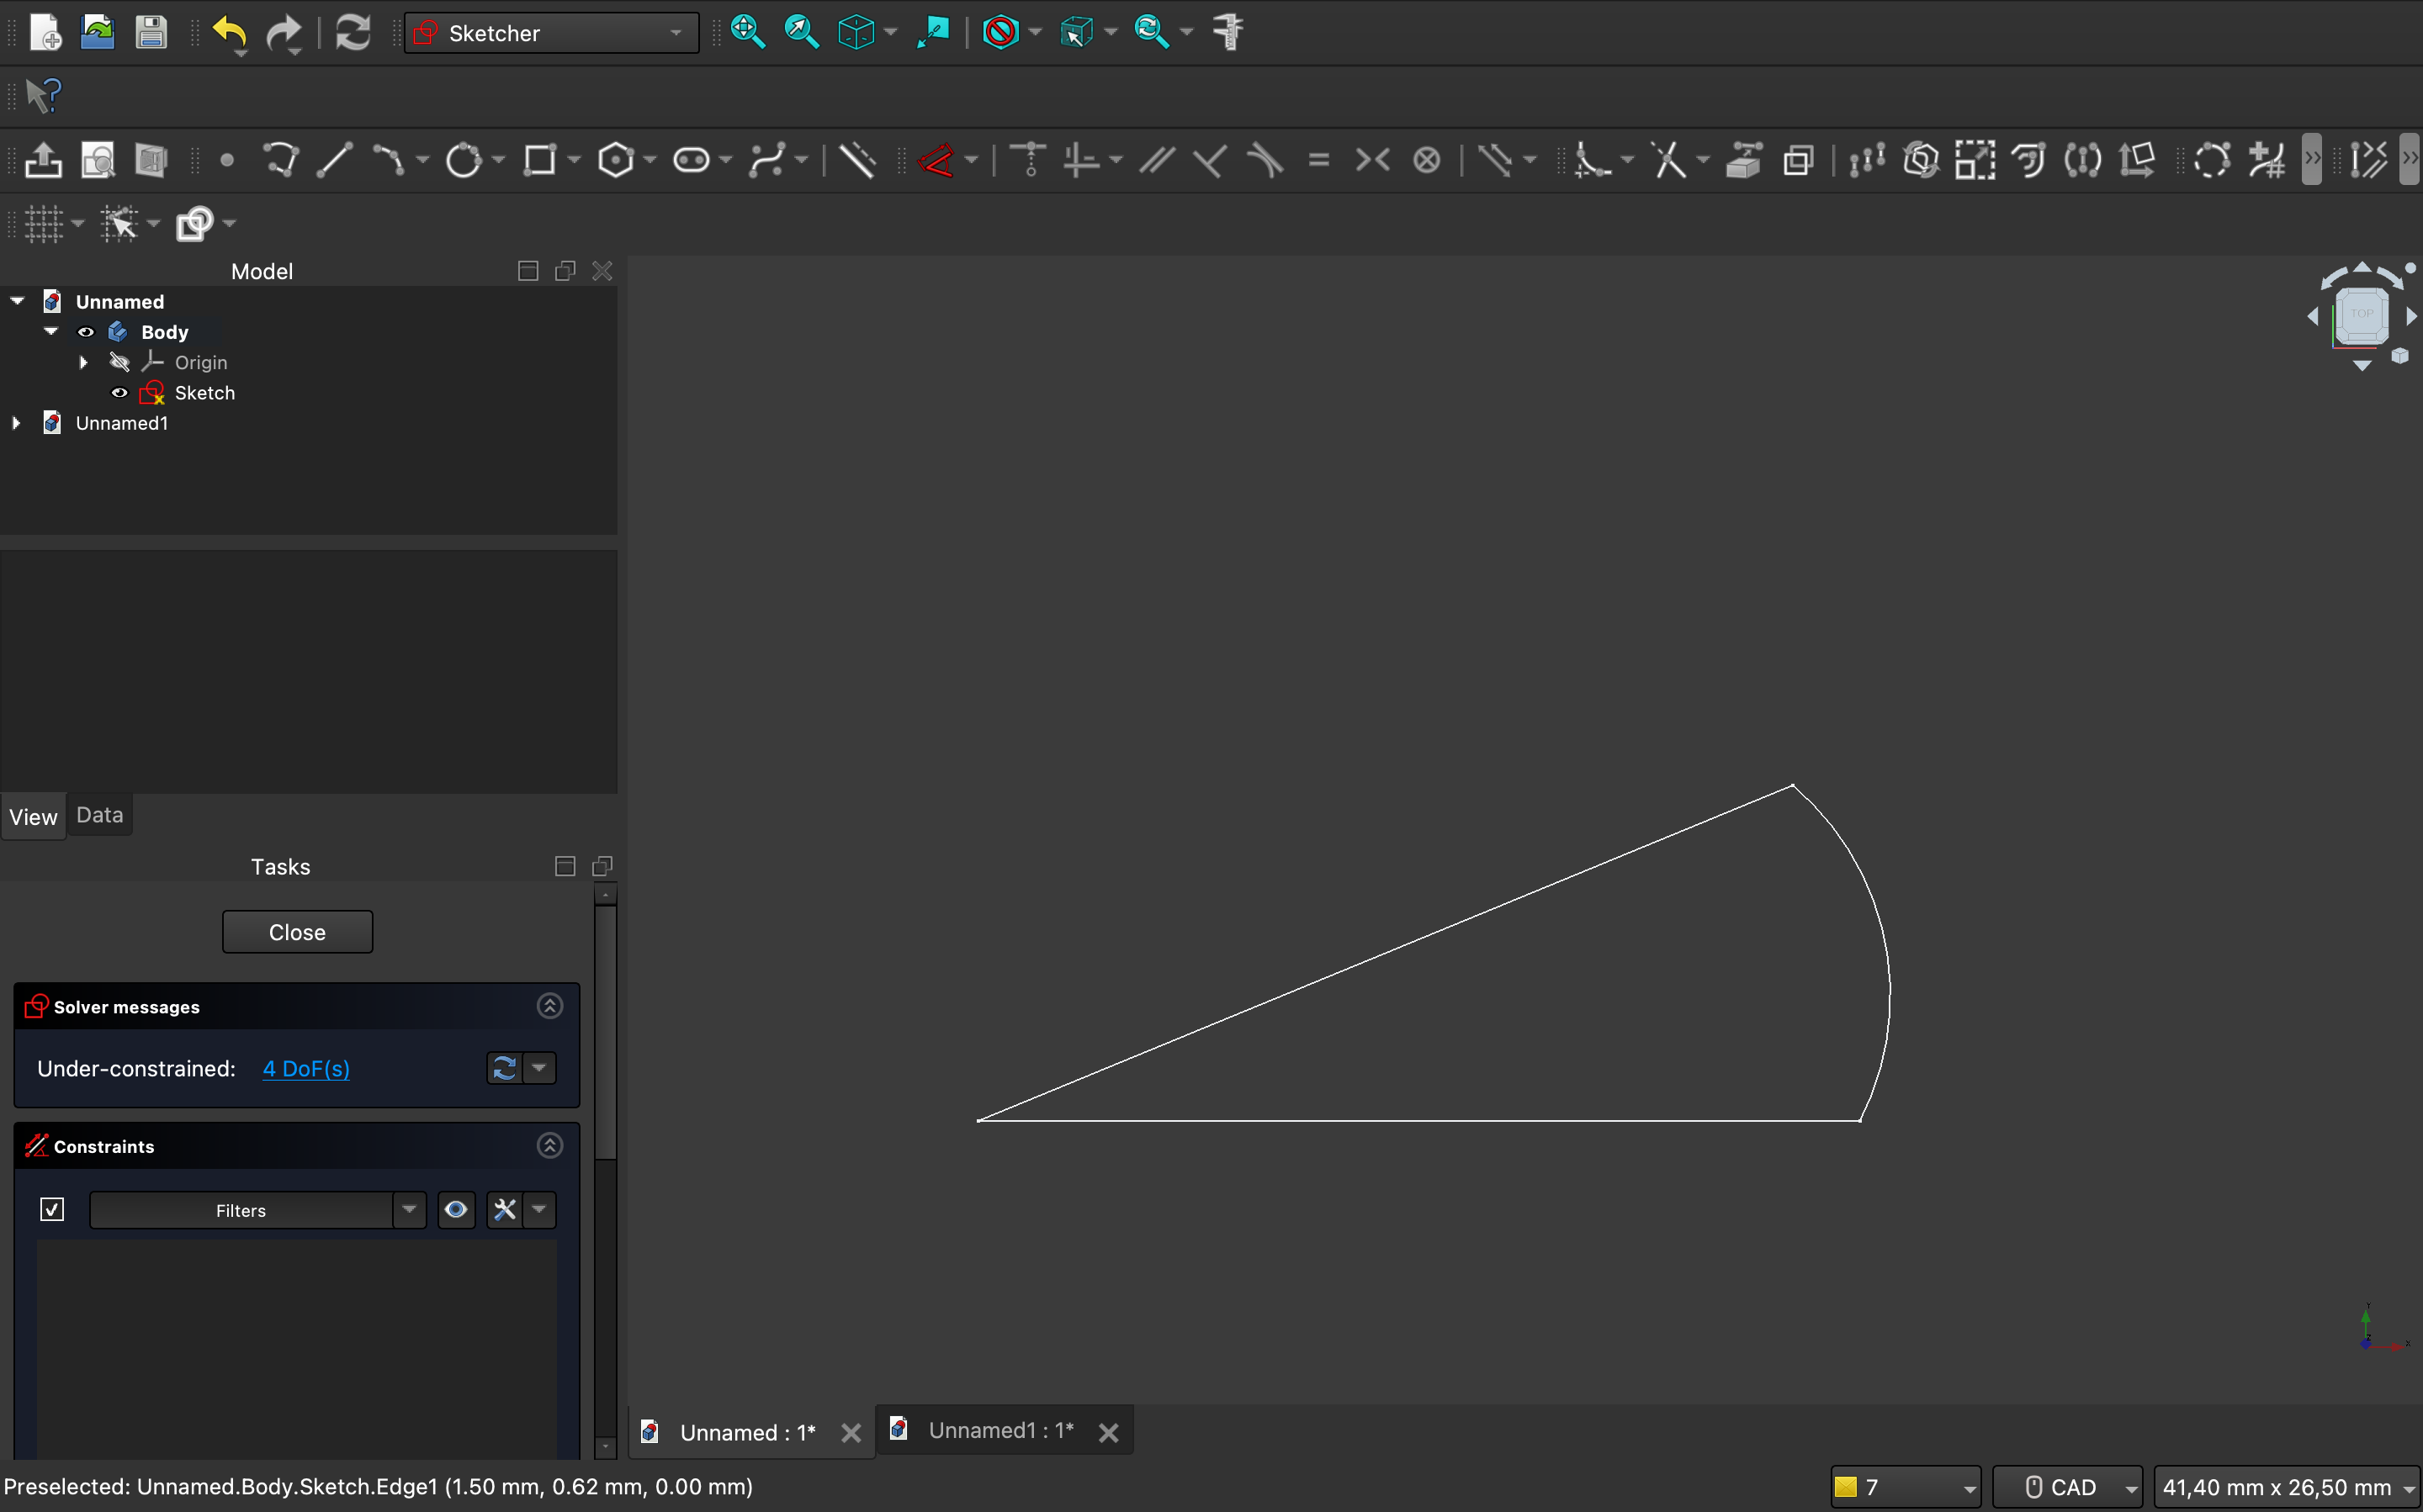The height and width of the screenshot is (1512, 2423).
Task: Open the Filters dropdown
Action: tap(408, 1210)
